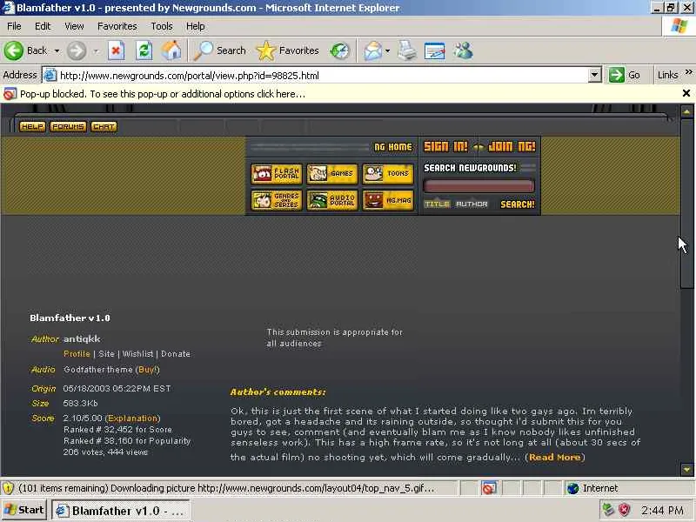This screenshot has height=522, width=696.
Task: Click the vertical scrollbar down arrow
Action: 686,469
